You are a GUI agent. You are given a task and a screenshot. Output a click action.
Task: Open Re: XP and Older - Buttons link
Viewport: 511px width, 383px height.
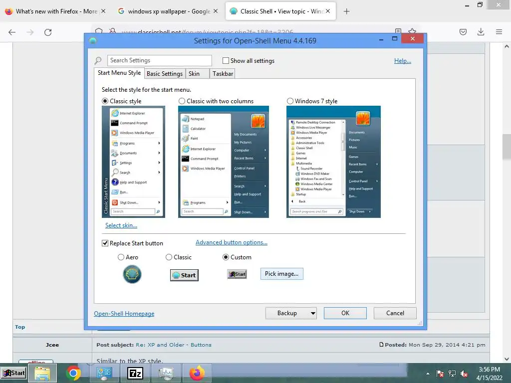click(173, 345)
